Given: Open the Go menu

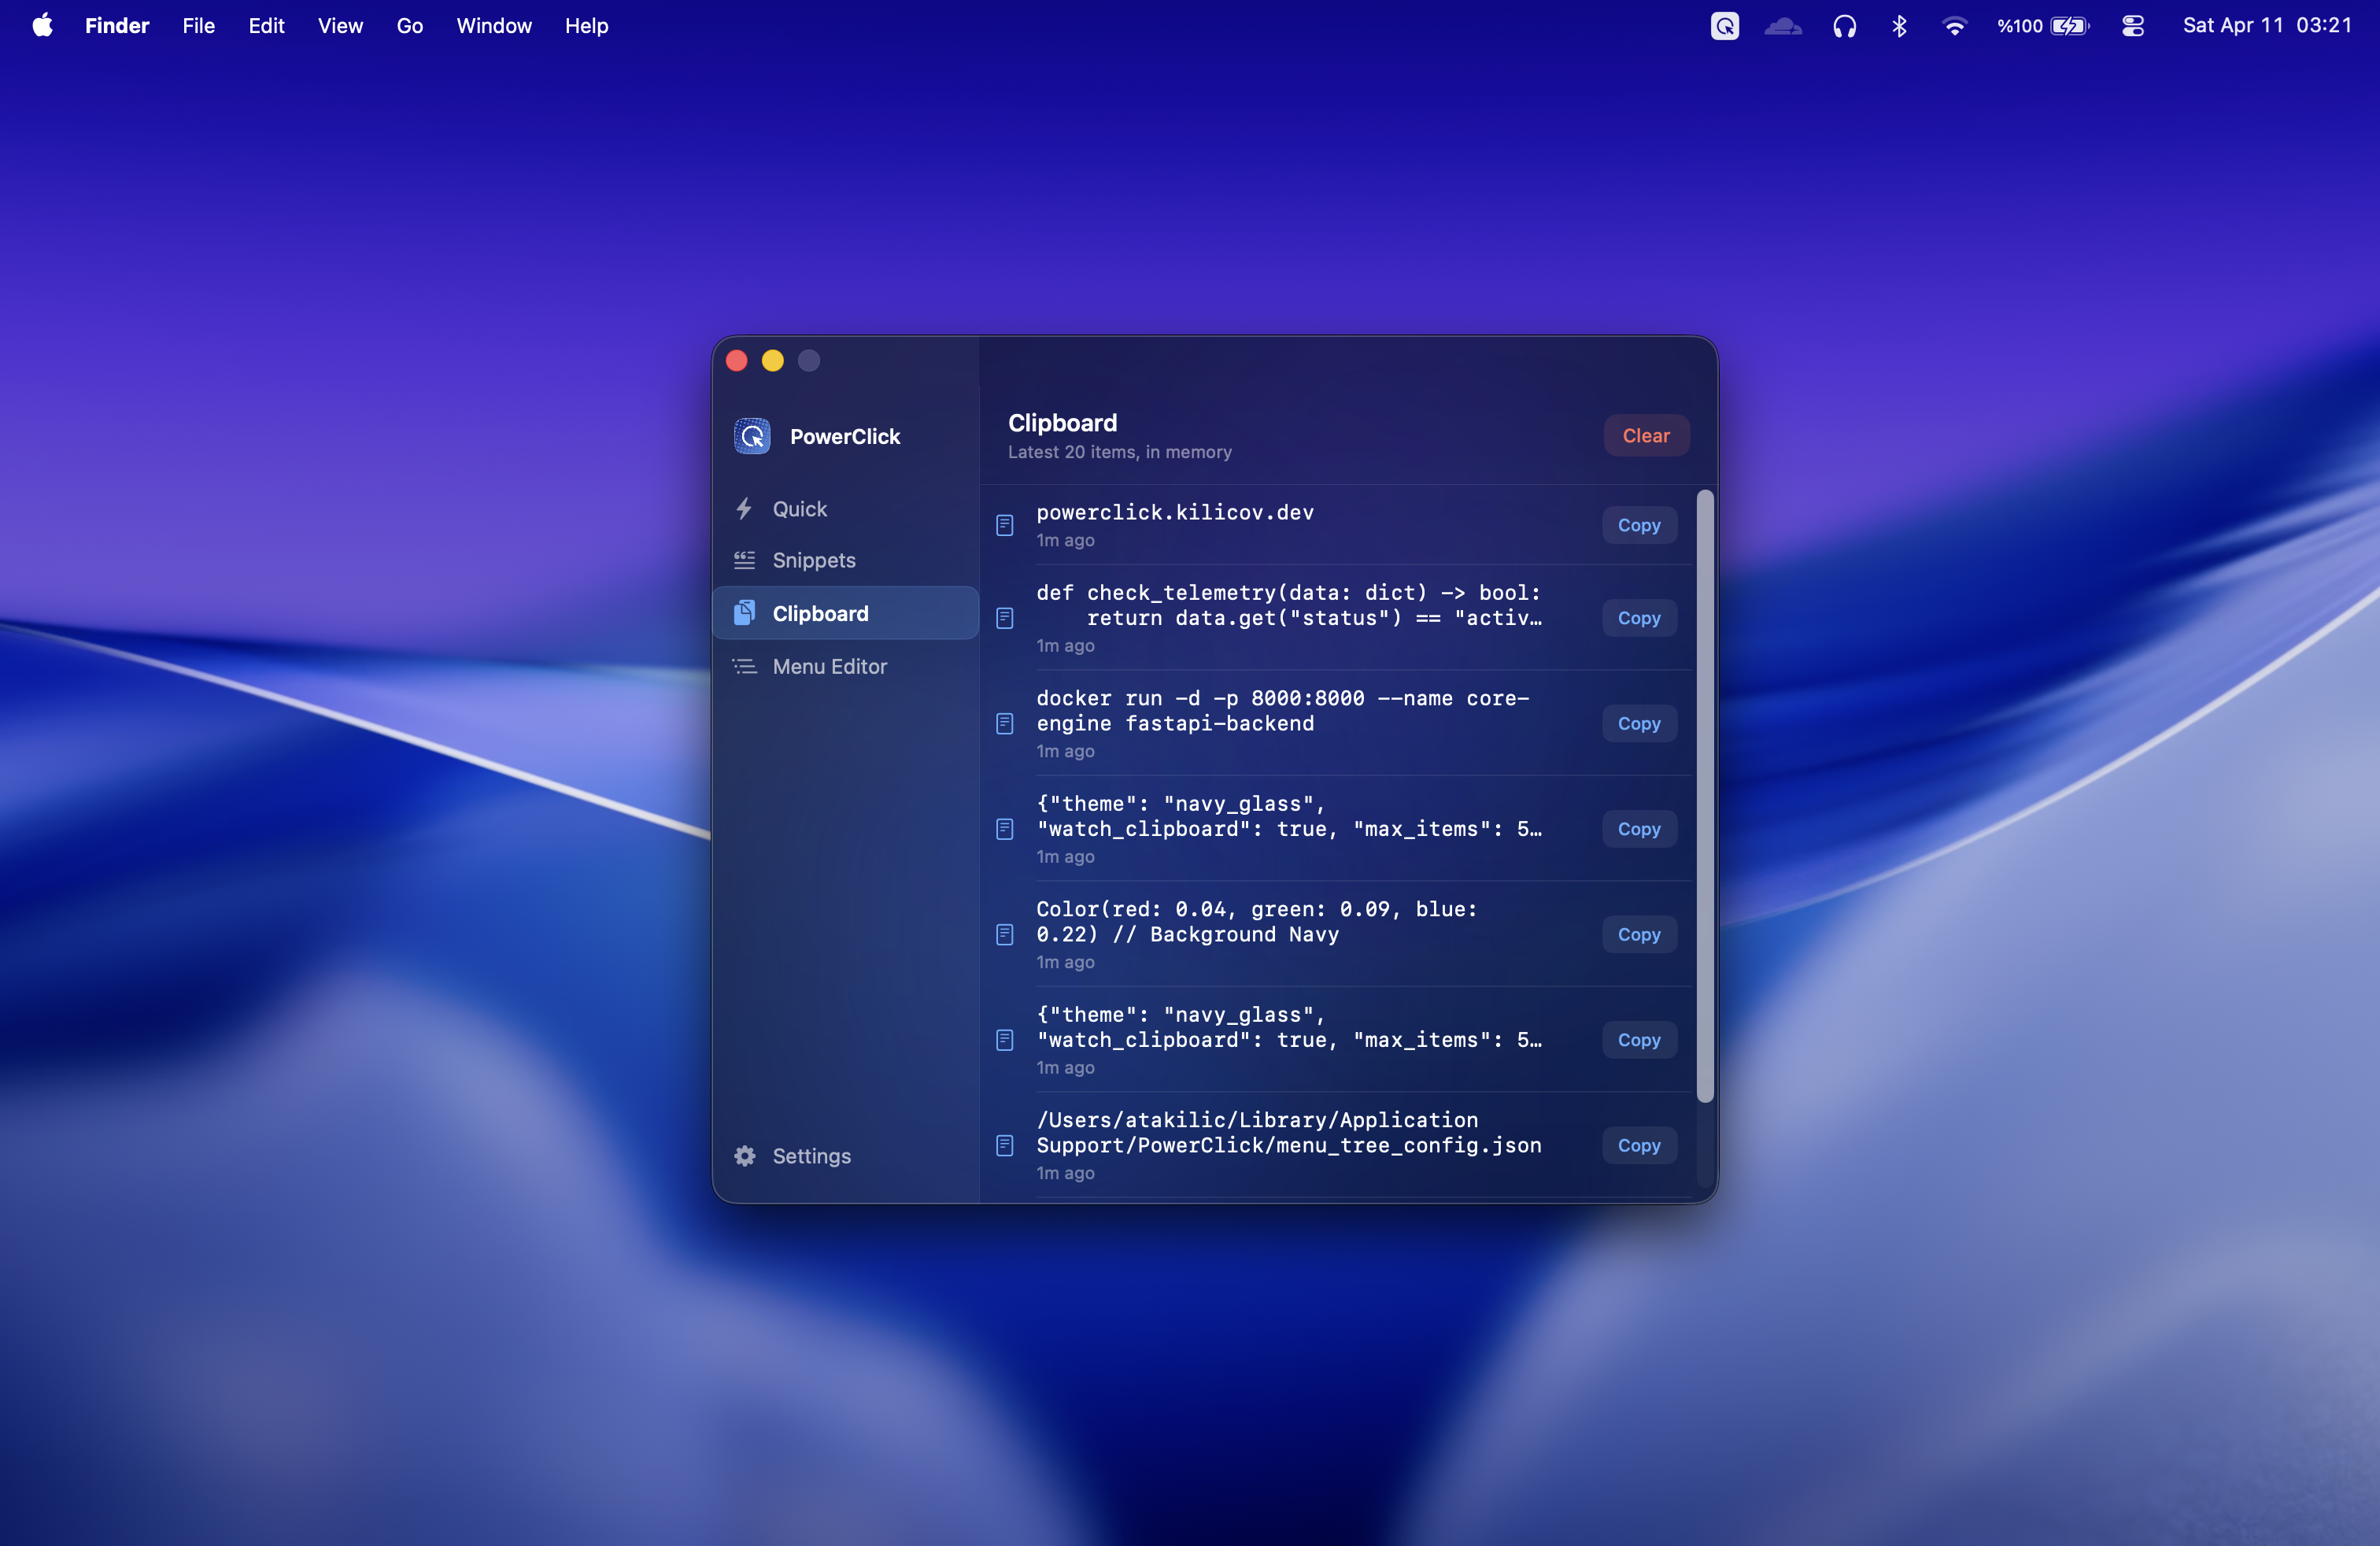Looking at the screenshot, I should (x=409, y=26).
